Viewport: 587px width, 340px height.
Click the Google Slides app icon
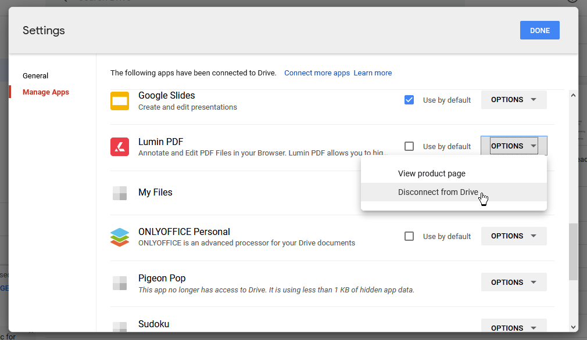pyautogui.click(x=119, y=101)
